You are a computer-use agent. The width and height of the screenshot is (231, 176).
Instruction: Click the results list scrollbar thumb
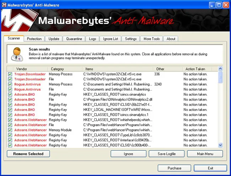point(220,77)
